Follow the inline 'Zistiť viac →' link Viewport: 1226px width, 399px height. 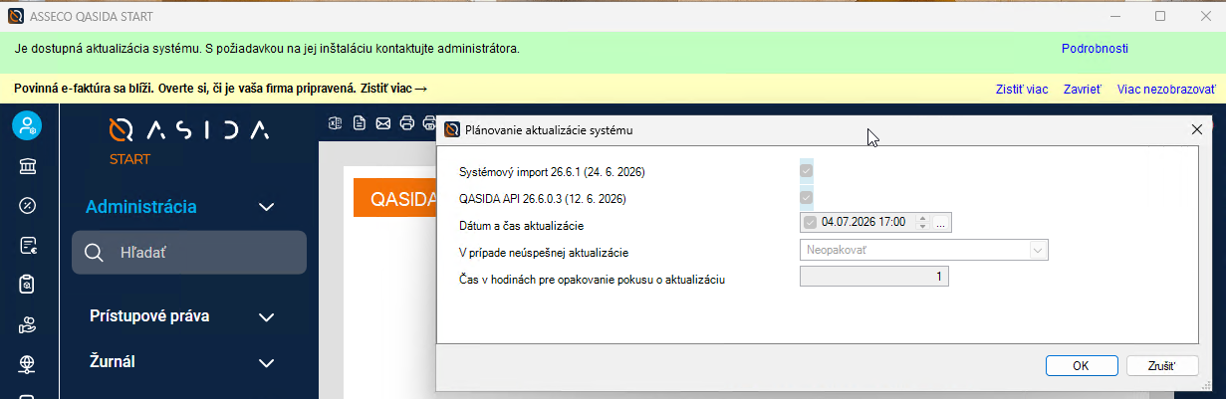point(394,89)
